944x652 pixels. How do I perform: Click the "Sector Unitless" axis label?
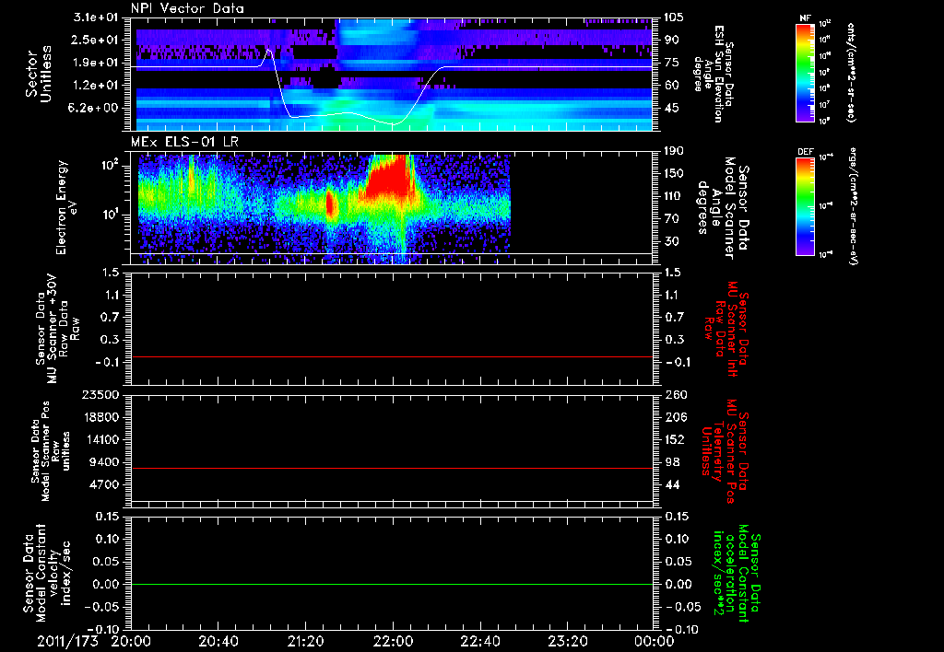(39, 74)
